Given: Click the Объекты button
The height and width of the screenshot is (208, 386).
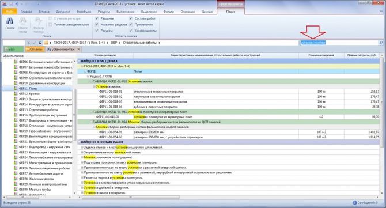Looking at the screenshot, I should pyautogui.click(x=35, y=49).
